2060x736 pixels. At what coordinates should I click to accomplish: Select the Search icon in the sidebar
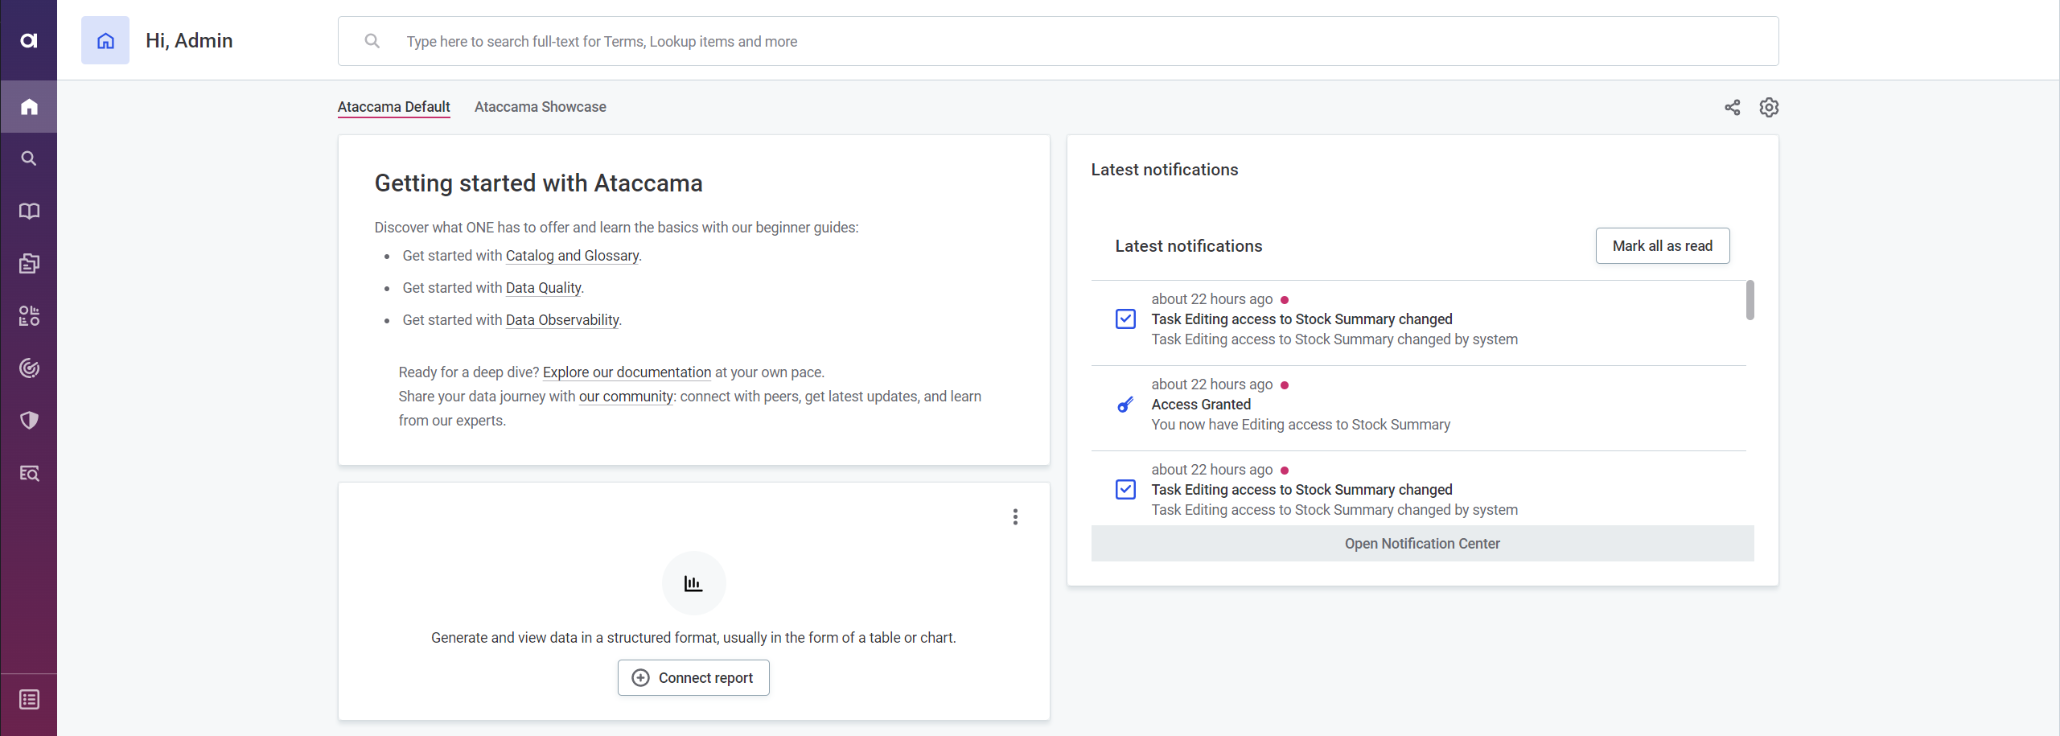tap(29, 158)
